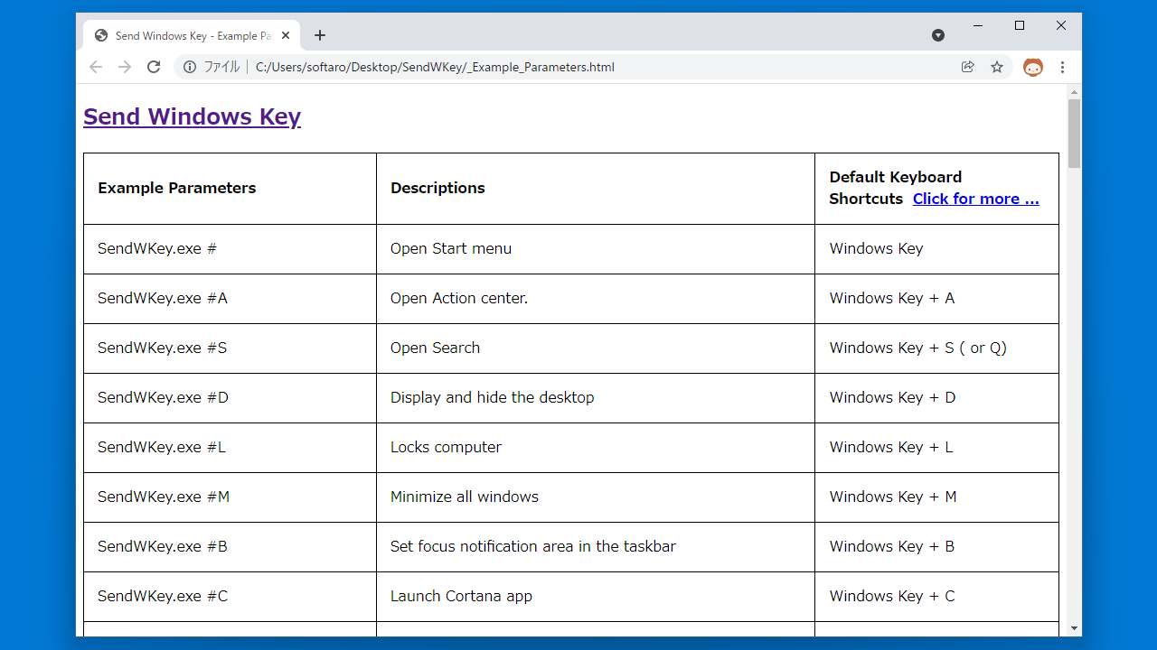Click 'Launch Cortana app' description

[461, 596]
